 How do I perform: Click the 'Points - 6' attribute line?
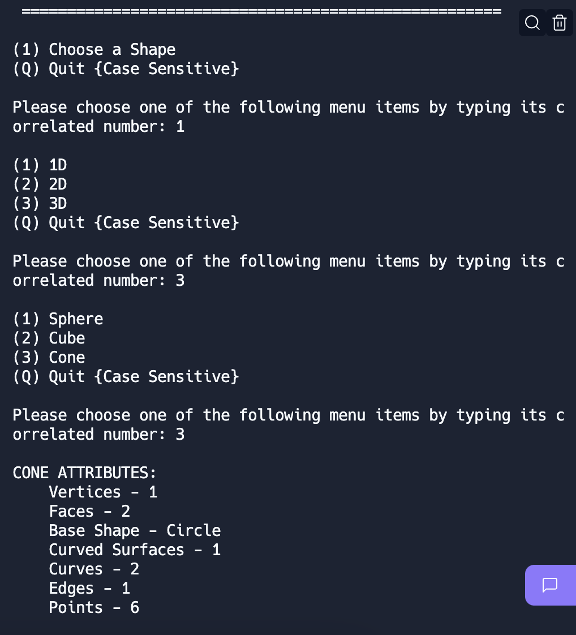[94, 607]
